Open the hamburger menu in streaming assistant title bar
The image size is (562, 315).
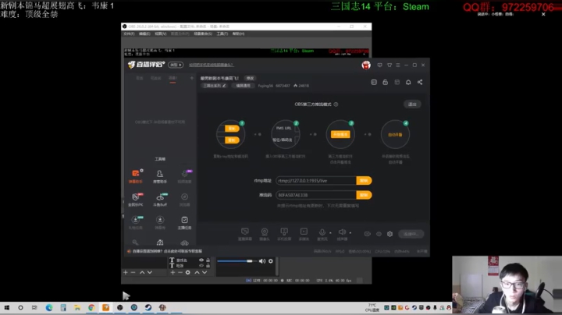tap(398, 65)
